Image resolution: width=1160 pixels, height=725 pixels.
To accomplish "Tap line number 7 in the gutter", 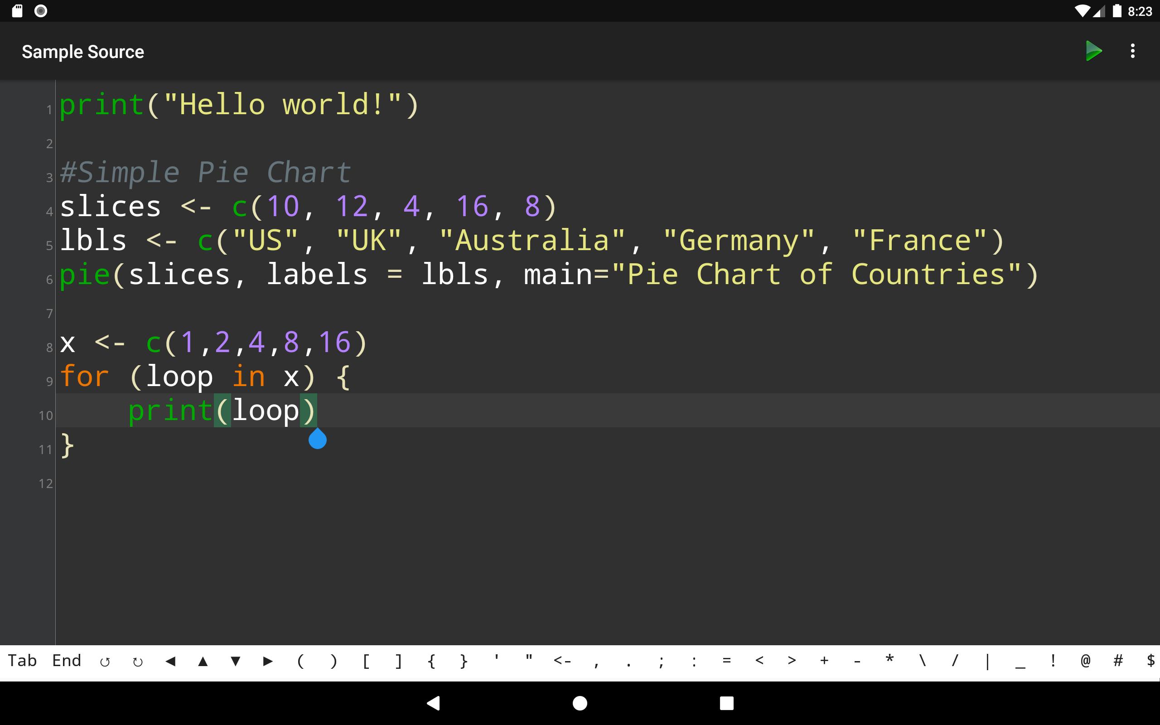I will tap(49, 314).
